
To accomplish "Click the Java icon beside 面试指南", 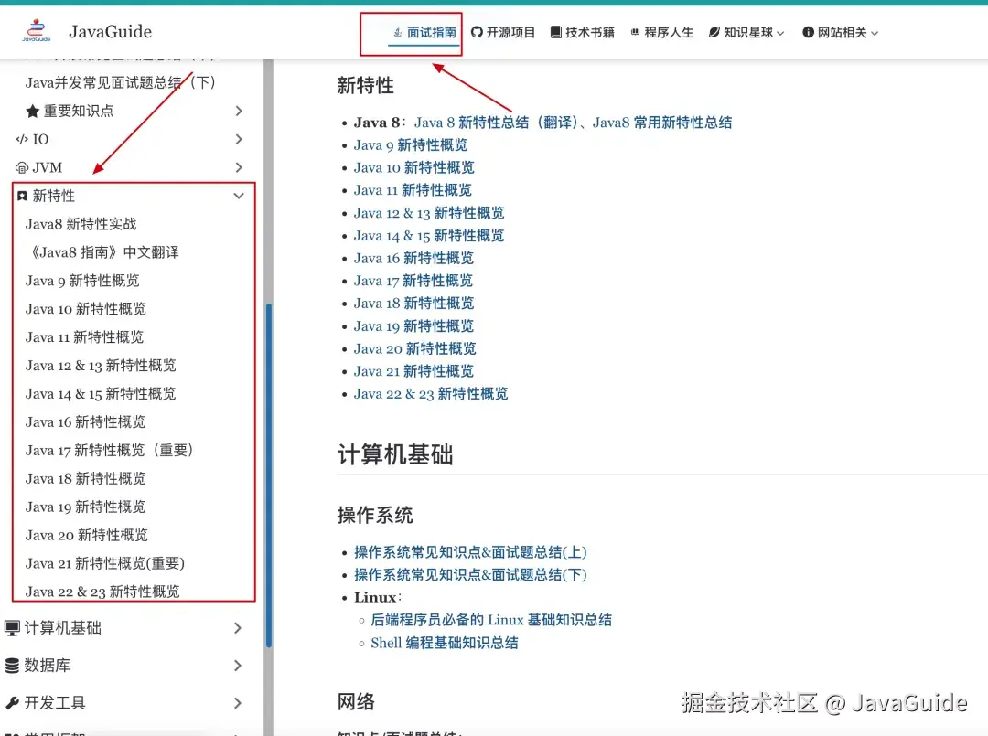I will (398, 32).
